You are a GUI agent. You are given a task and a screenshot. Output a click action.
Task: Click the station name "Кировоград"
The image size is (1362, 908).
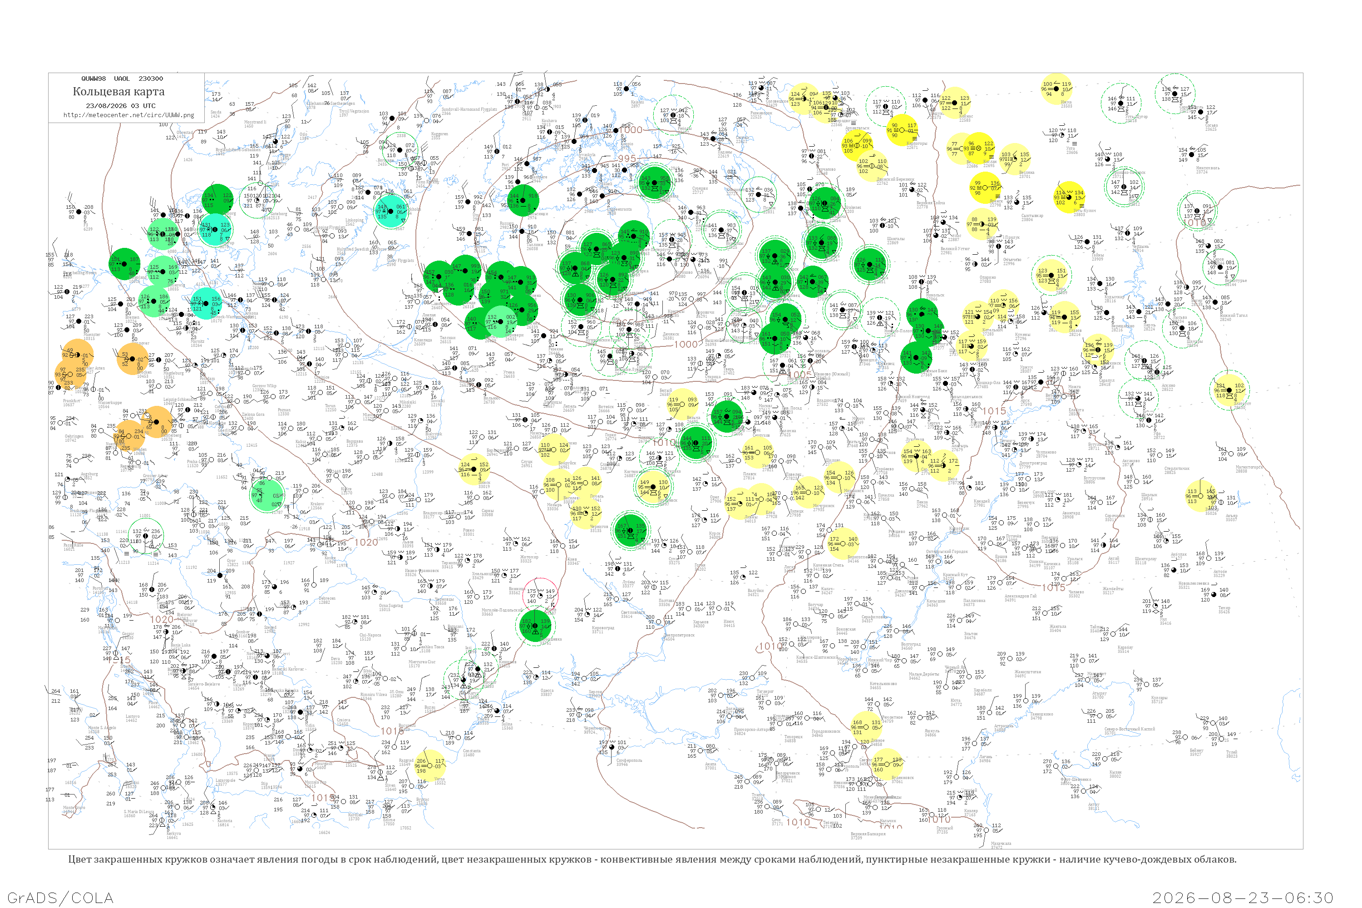[603, 628]
